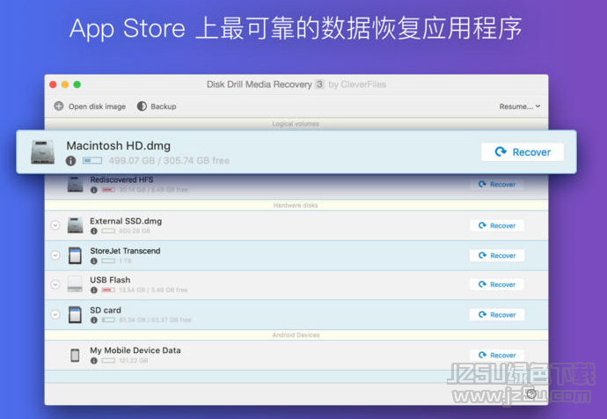Viewport: 607px width, 419px height.
Task: Click the Open disk image label
Action: (x=97, y=107)
